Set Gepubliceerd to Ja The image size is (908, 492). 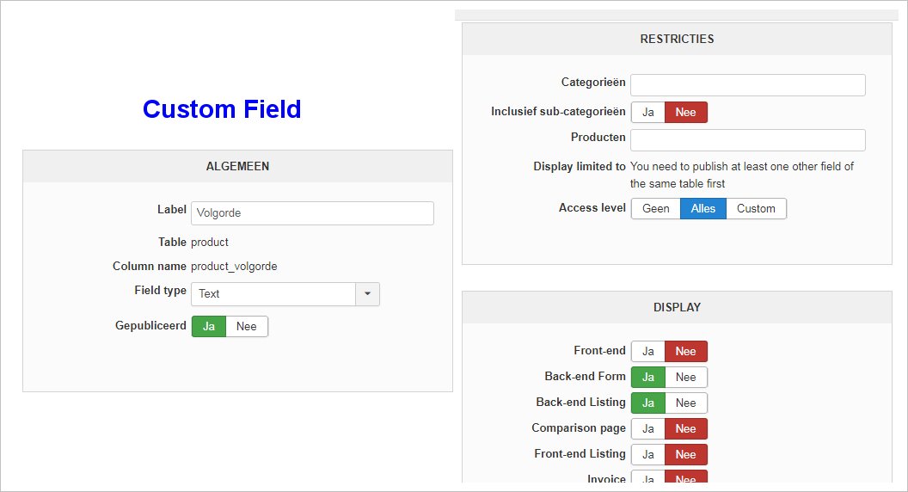point(209,327)
